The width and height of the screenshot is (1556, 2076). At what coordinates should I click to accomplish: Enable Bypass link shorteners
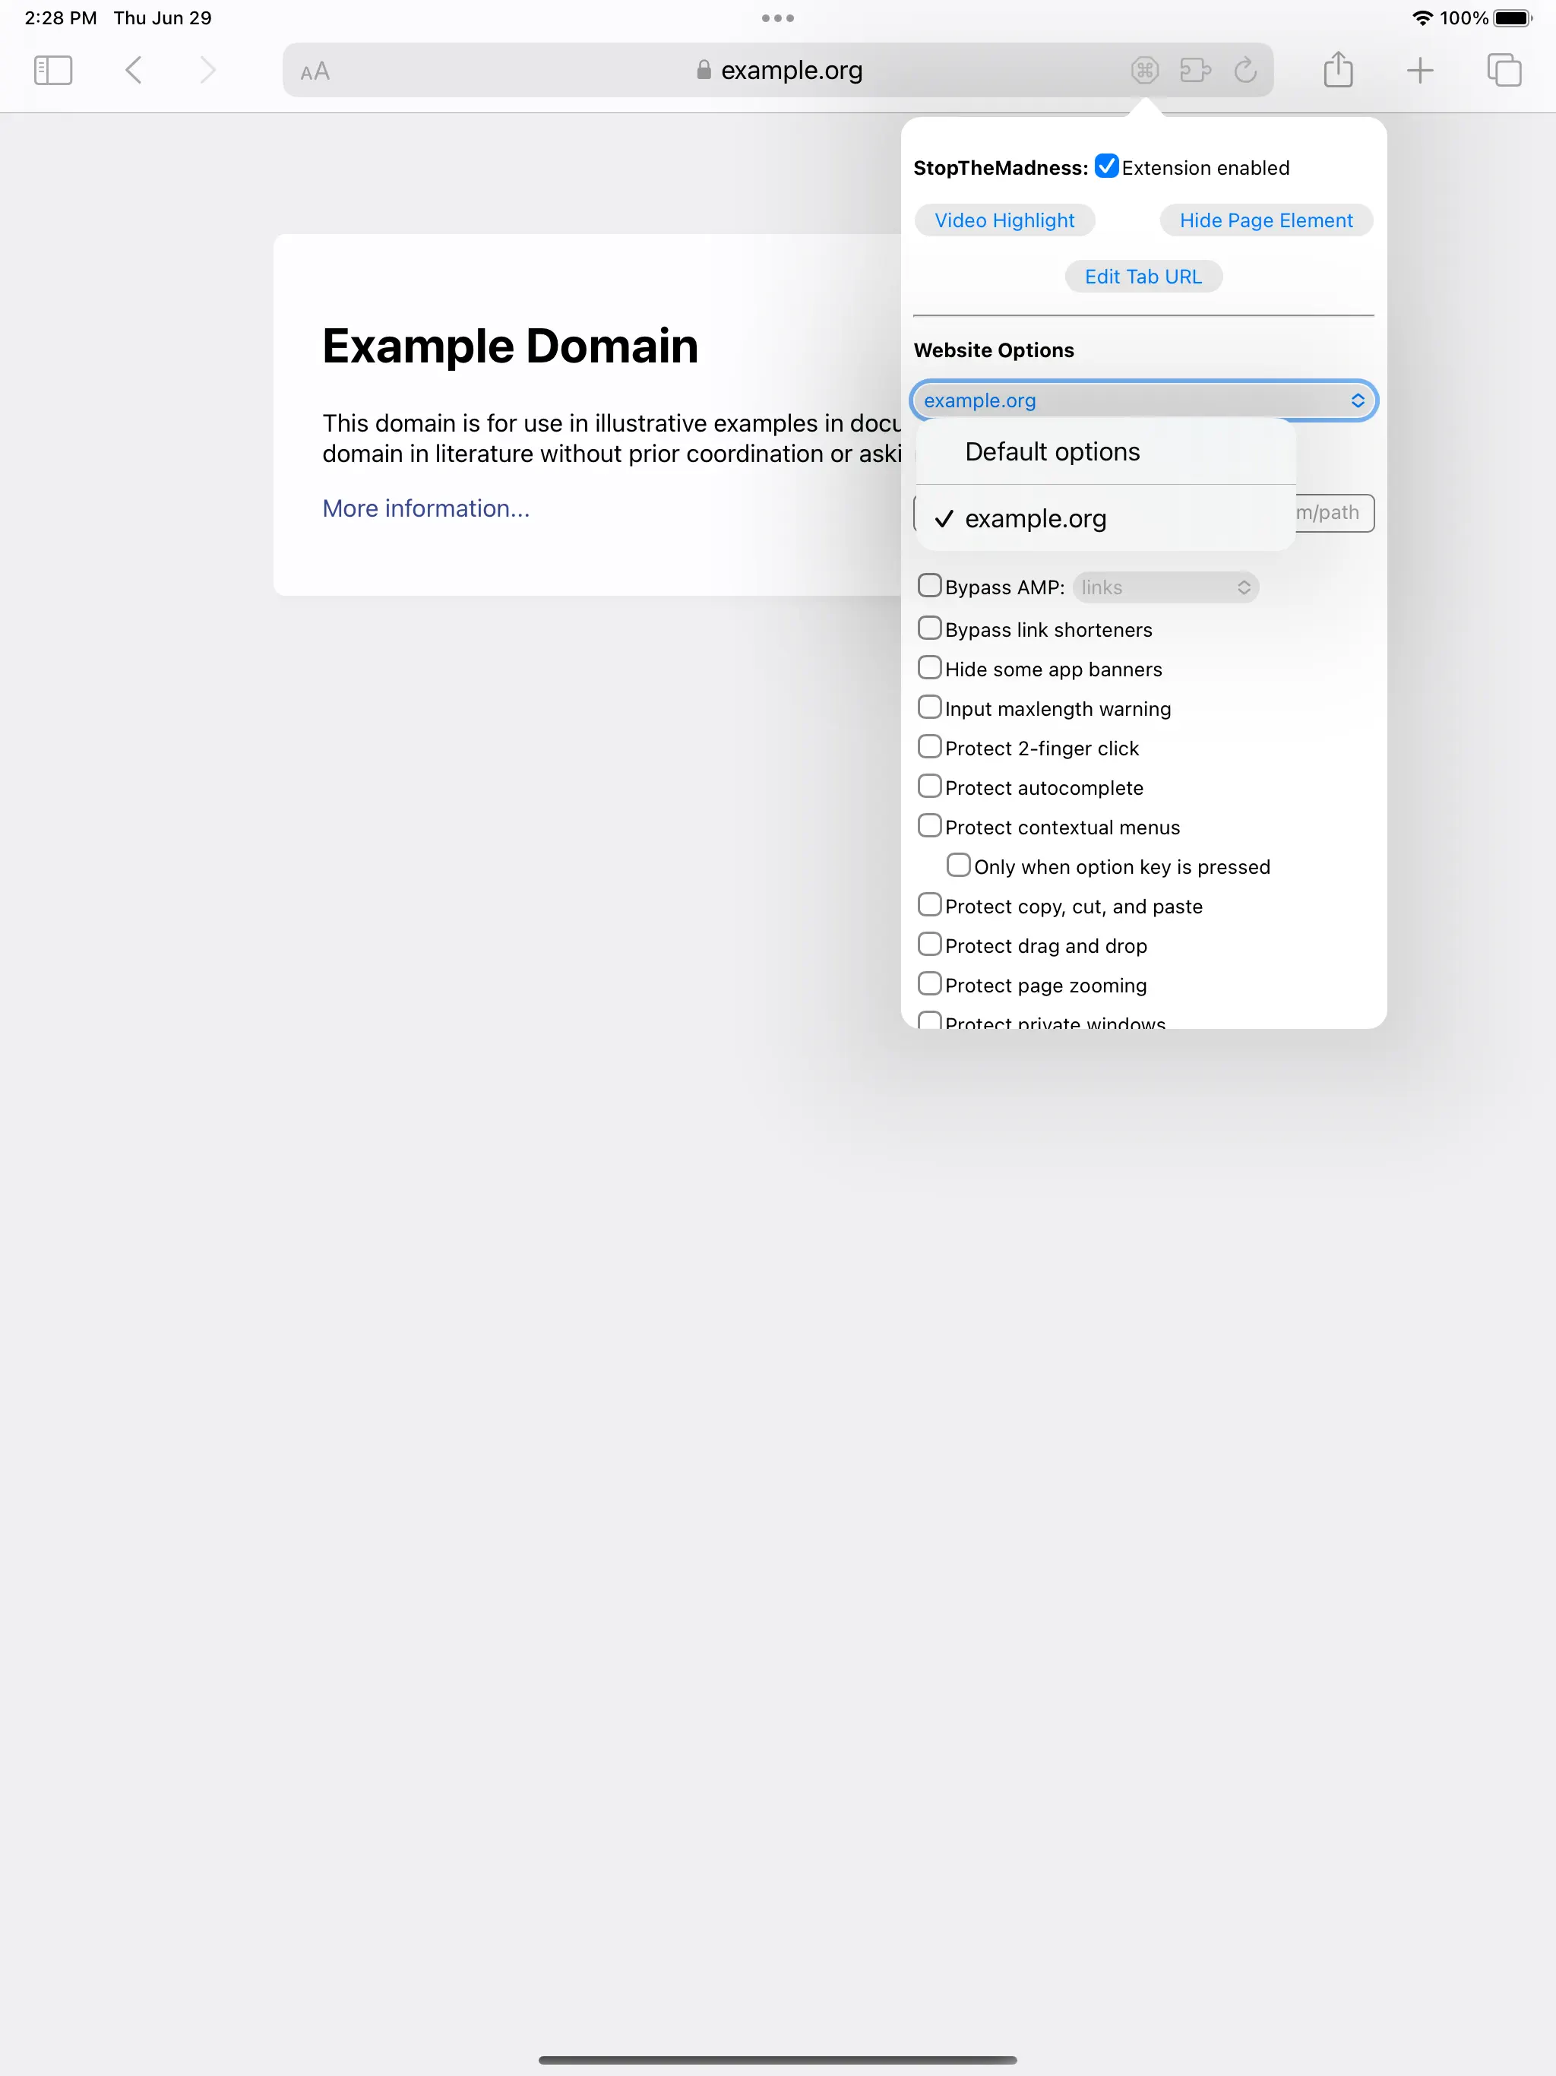click(929, 628)
